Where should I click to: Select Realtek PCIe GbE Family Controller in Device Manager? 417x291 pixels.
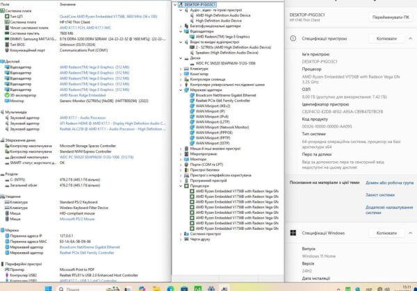pyautogui.click(x=223, y=101)
